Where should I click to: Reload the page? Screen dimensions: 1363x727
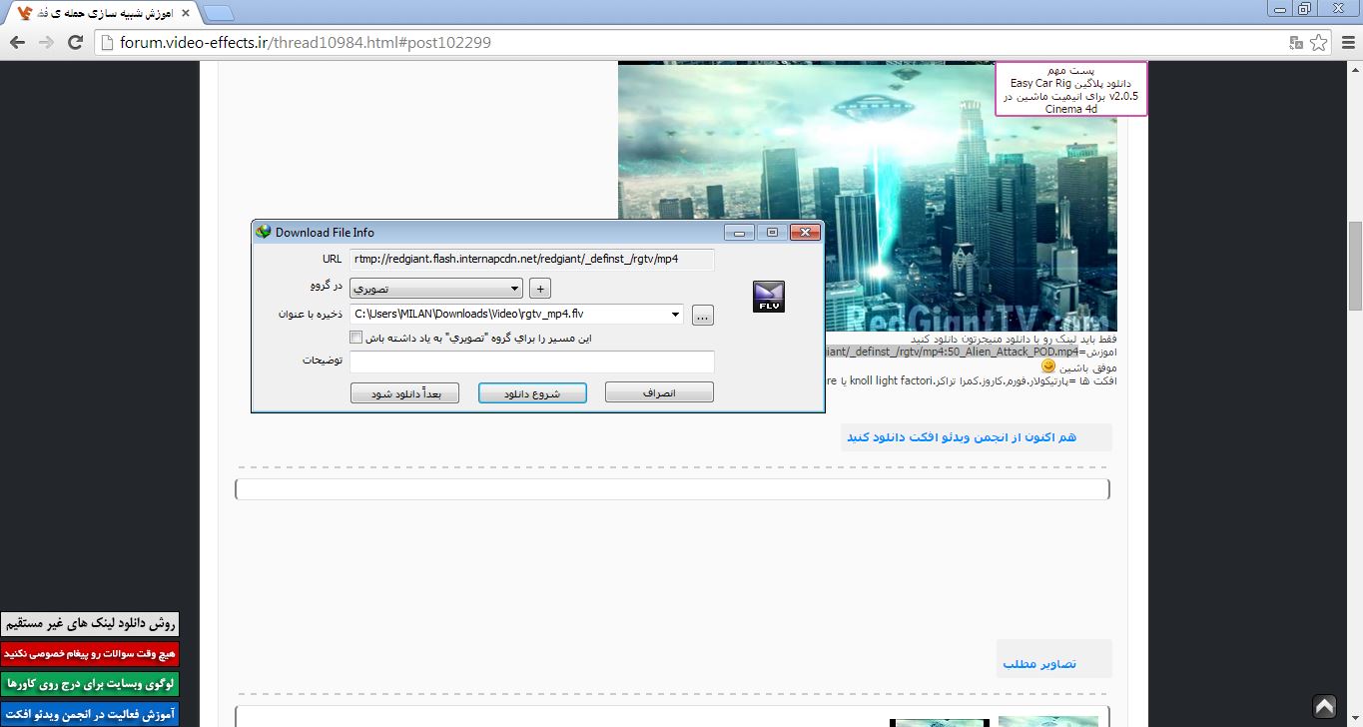75,43
